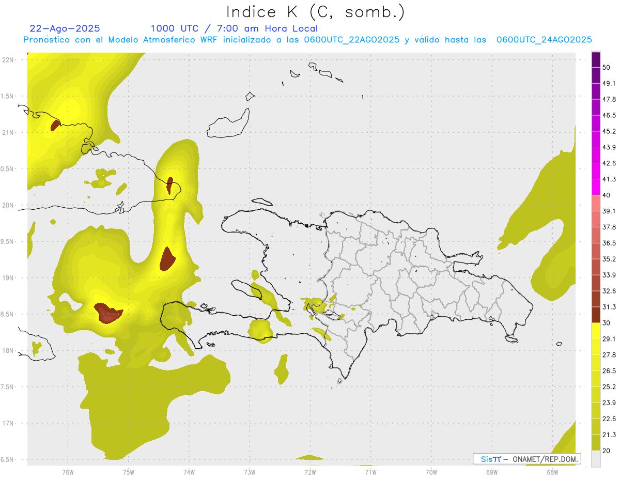Screen dimensions: 620x479
Task: Click the colorbar label '39.1'
Action: pyautogui.click(x=609, y=211)
